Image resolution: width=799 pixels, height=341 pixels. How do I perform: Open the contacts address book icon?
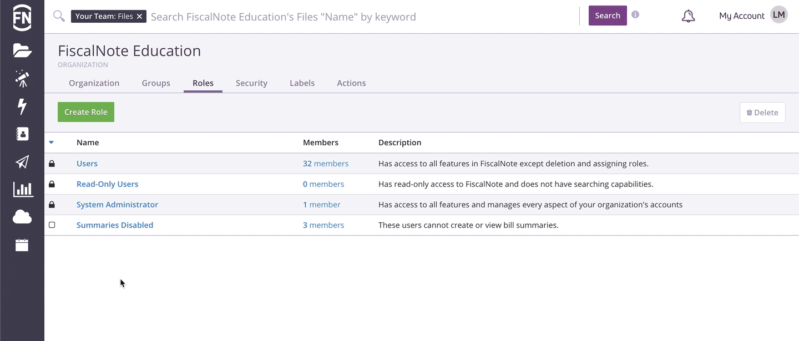pyautogui.click(x=22, y=134)
